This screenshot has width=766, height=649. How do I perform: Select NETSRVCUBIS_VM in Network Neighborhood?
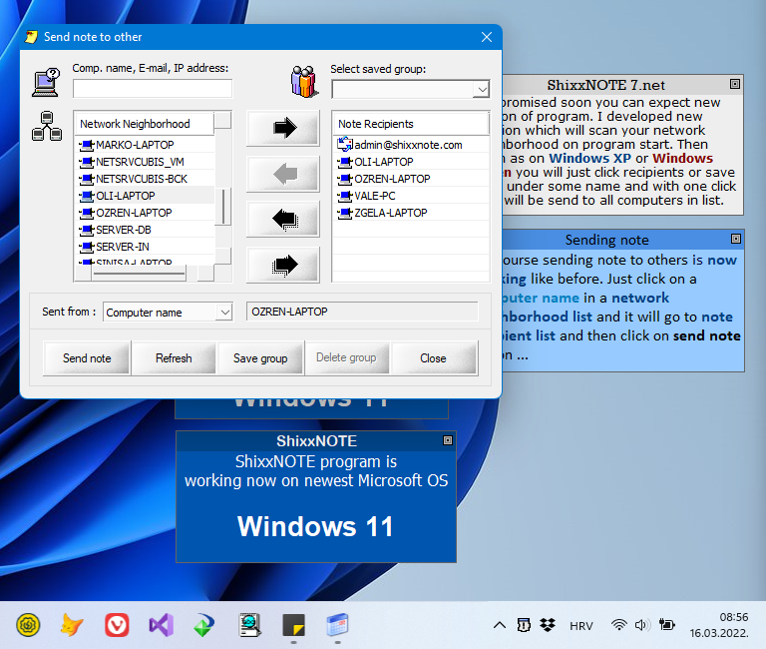(145, 162)
